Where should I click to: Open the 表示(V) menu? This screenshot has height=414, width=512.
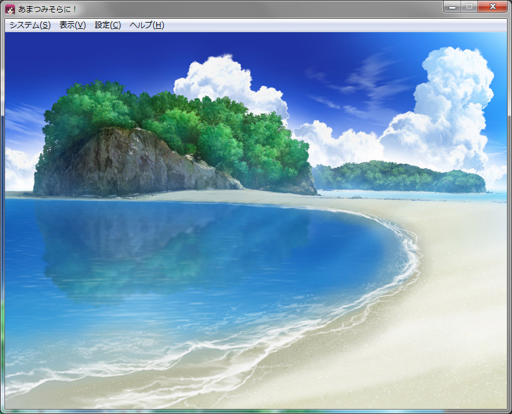[73, 25]
